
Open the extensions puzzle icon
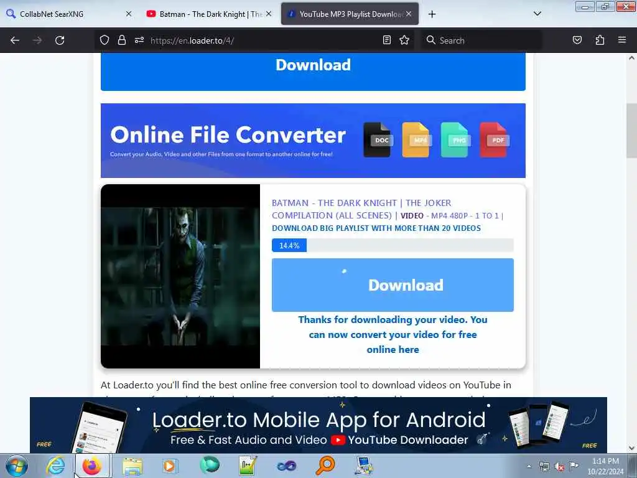click(x=600, y=40)
